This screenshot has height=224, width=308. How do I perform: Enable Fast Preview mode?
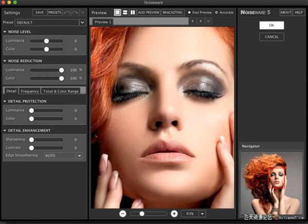[x=189, y=12]
